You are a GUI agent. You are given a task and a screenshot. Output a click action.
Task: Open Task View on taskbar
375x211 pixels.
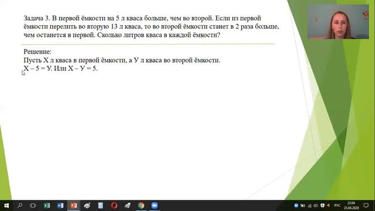click(x=33, y=206)
